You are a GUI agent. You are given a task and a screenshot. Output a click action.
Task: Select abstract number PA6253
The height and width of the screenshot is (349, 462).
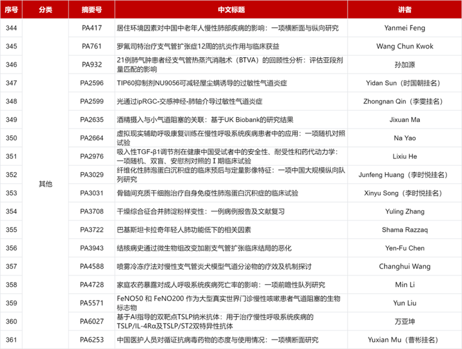[x=91, y=340]
